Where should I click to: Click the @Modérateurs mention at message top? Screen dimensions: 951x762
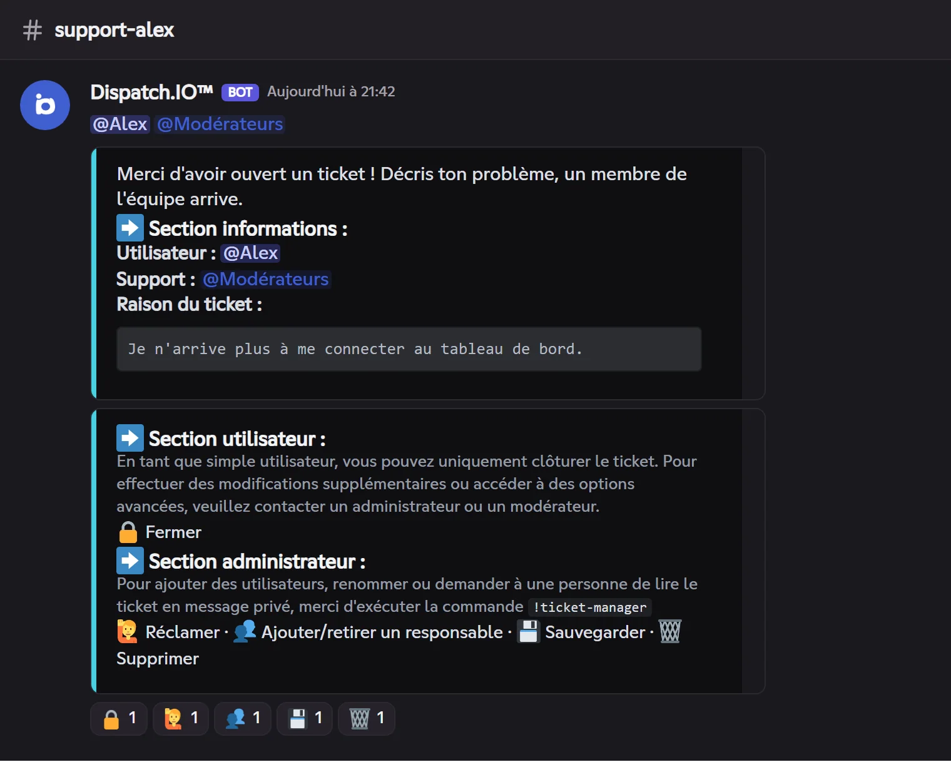tap(220, 124)
